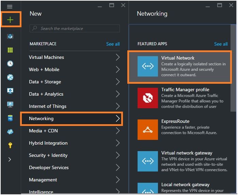Expand the sidebar with the bottom chevron
The image size is (238, 195).
10,159
